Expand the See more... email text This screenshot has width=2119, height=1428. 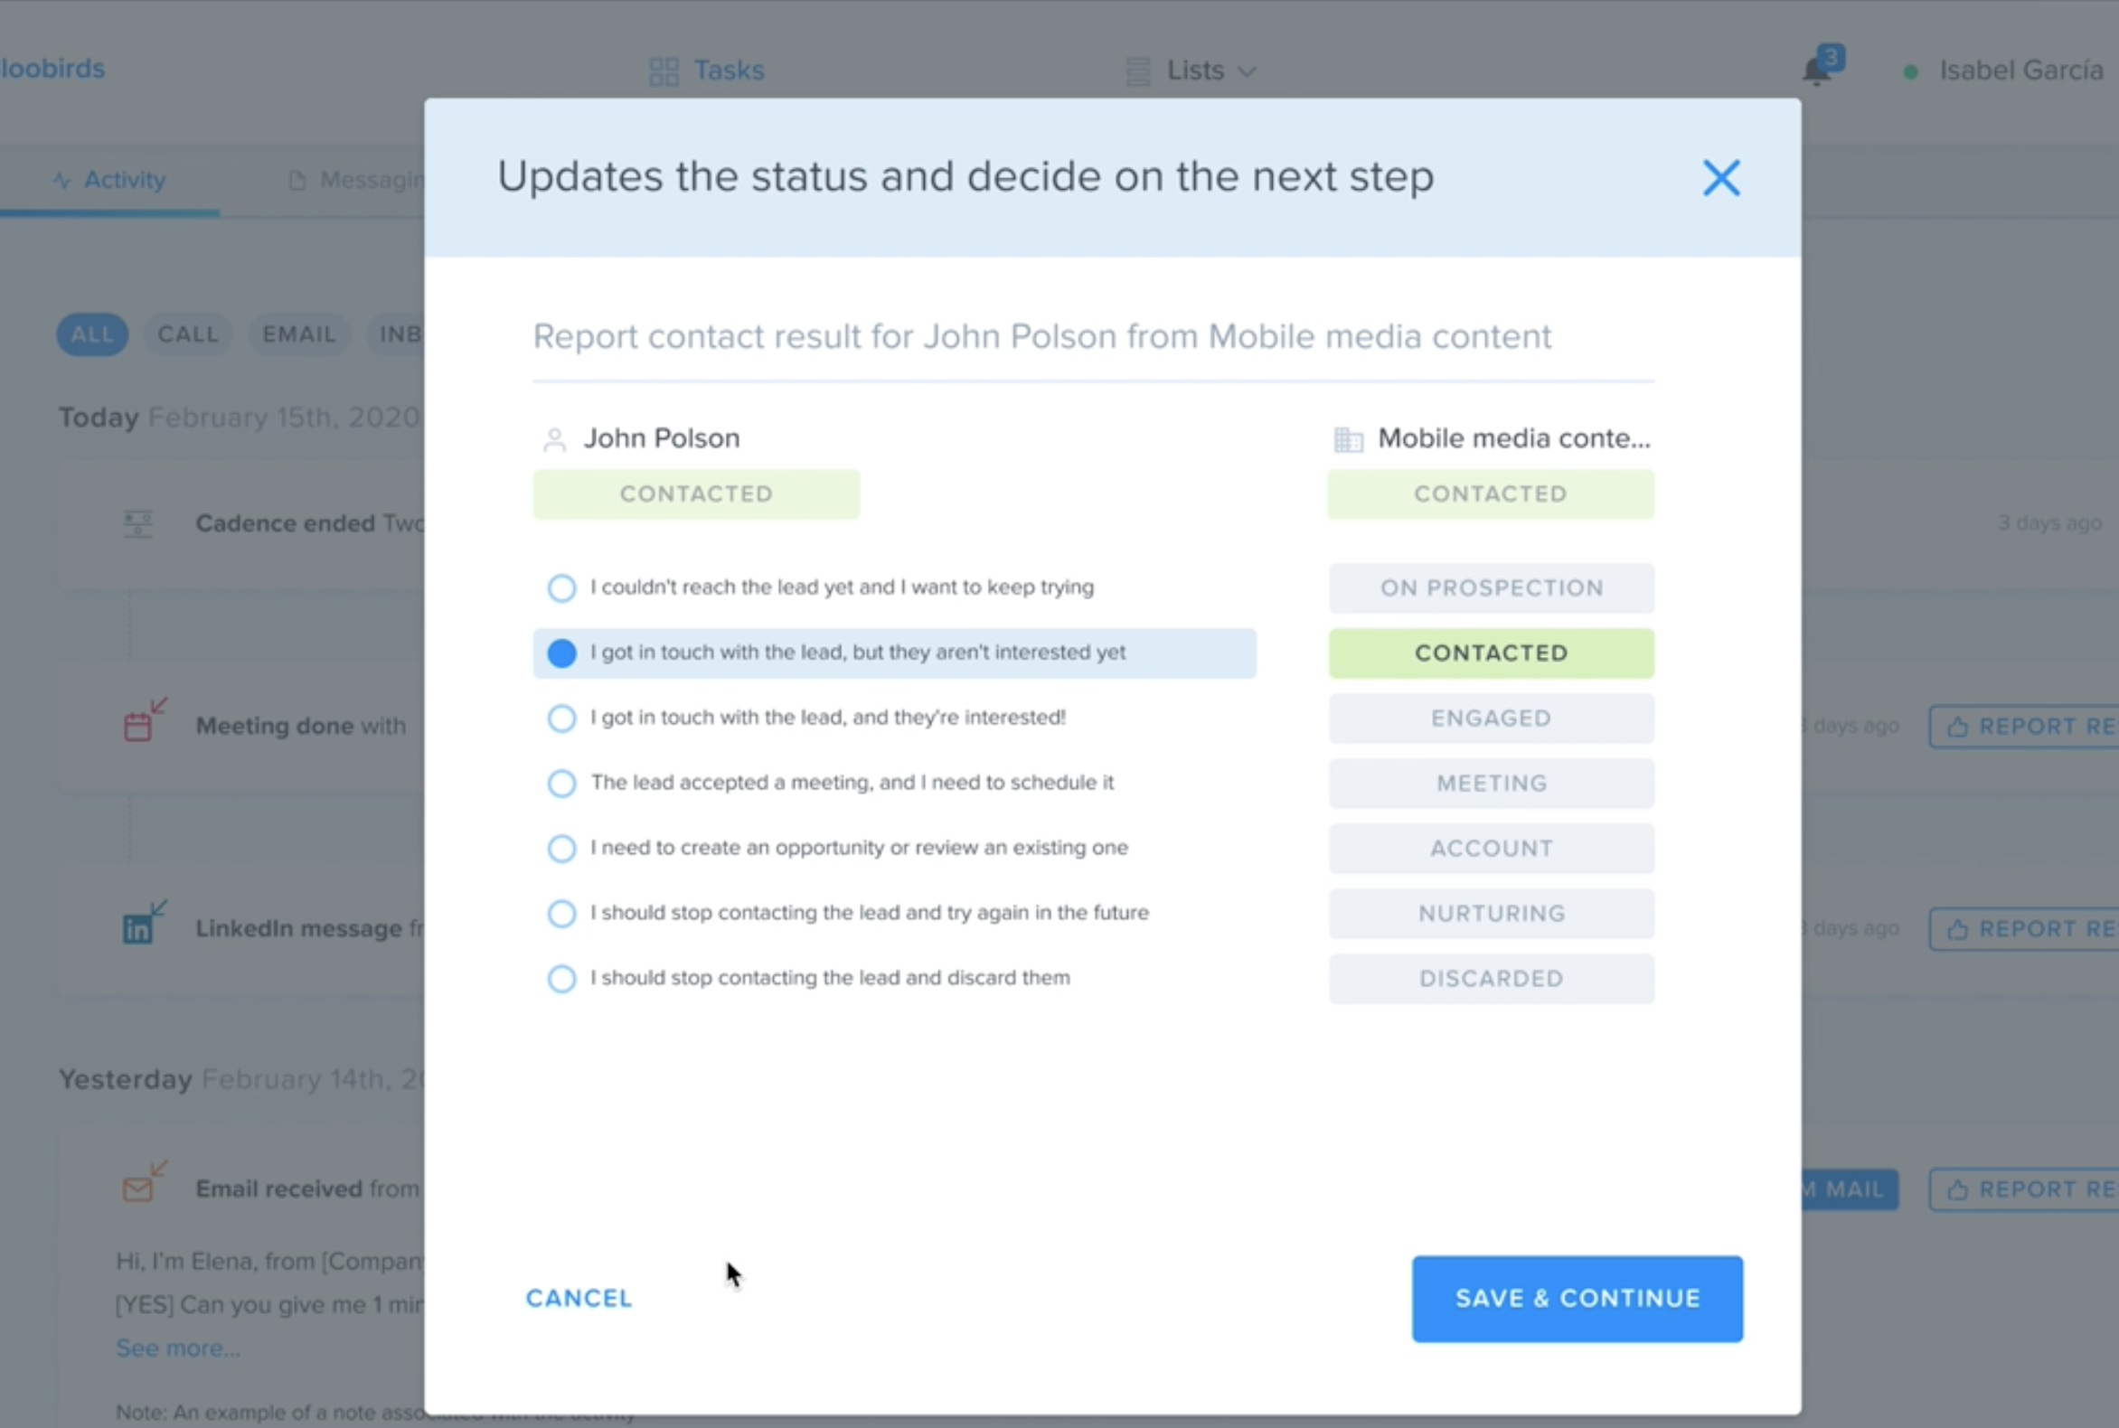(x=178, y=1348)
